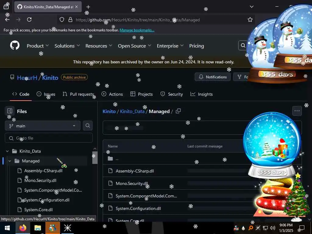Switch to the Pull requests tab
This screenshot has height=234, width=312.
78,94
